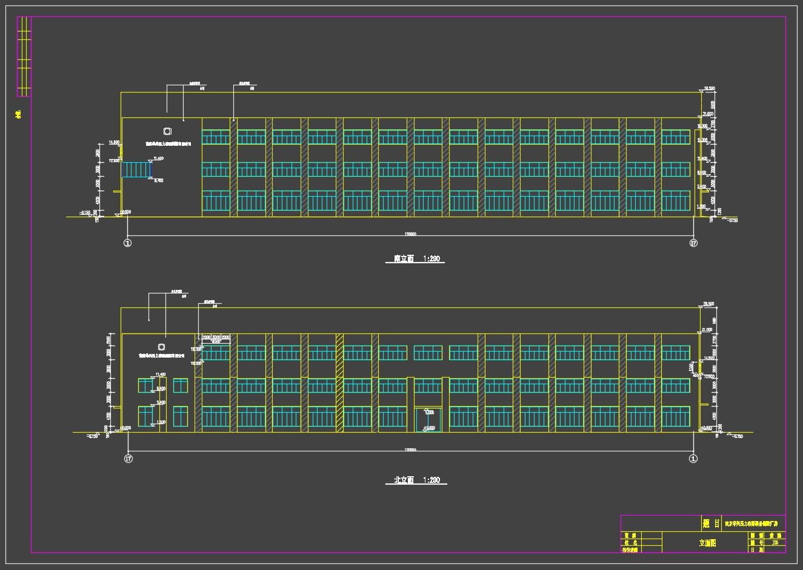The width and height of the screenshot is (803, 570).
Task: Click axis bubble 1 under the north elevation
Action: tap(693, 459)
